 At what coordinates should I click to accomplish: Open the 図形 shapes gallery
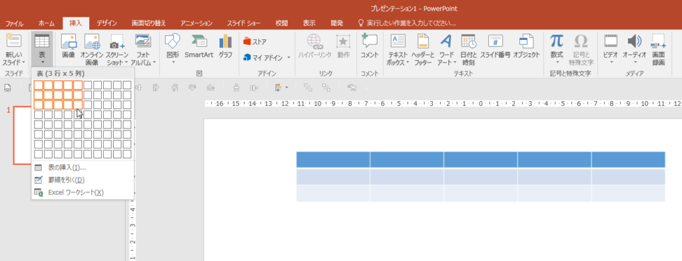tap(172, 49)
